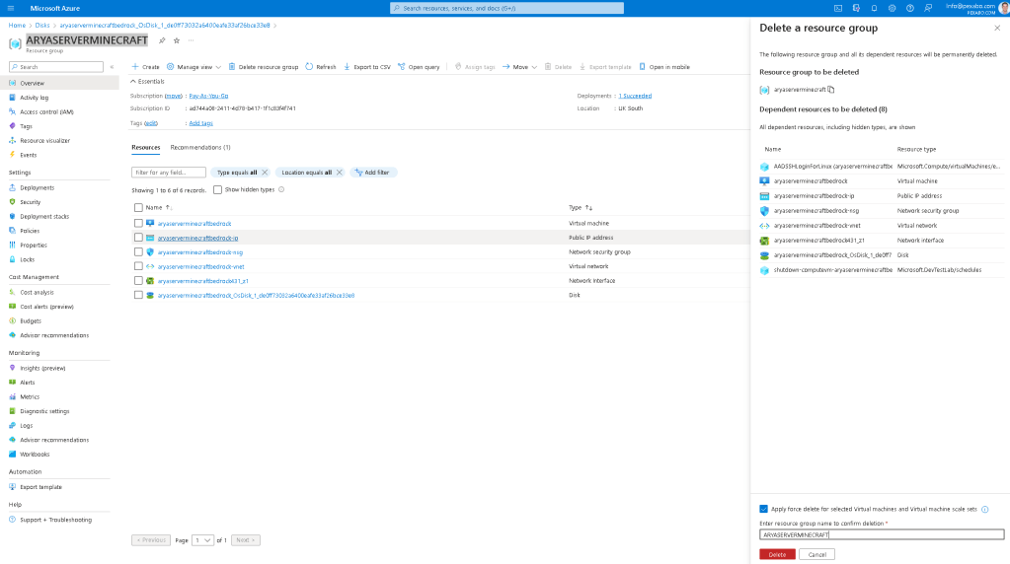Select the Resources tab
The height and width of the screenshot is (564, 1010).
tap(145, 147)
